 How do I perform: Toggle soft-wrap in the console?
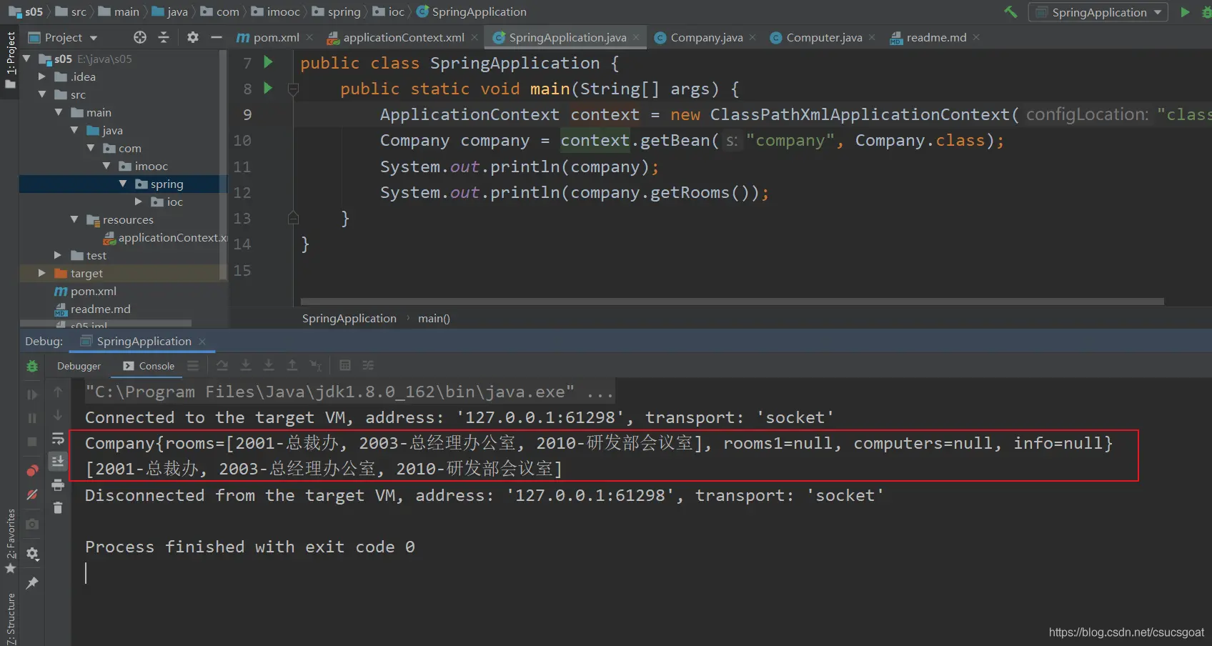[58, 438]
